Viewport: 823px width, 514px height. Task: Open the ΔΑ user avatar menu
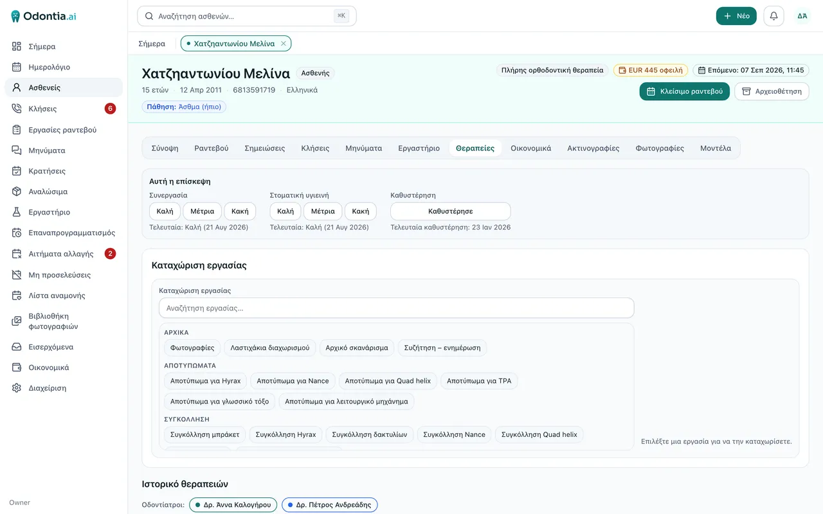pos(802,16)
